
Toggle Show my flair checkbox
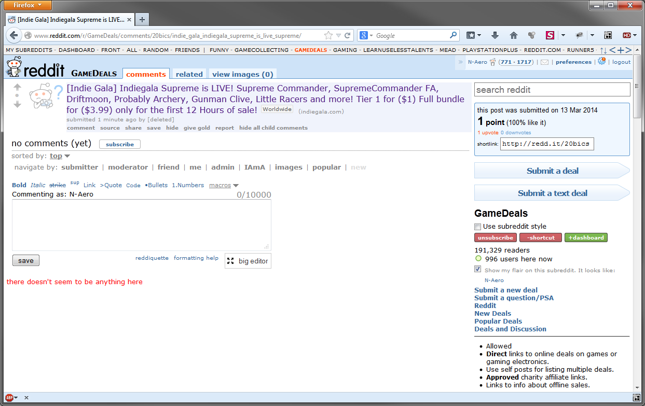pos(477,269)
